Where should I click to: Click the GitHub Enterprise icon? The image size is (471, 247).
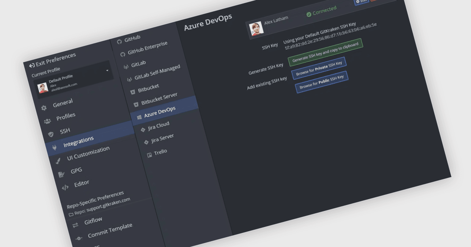pos(122,54)
